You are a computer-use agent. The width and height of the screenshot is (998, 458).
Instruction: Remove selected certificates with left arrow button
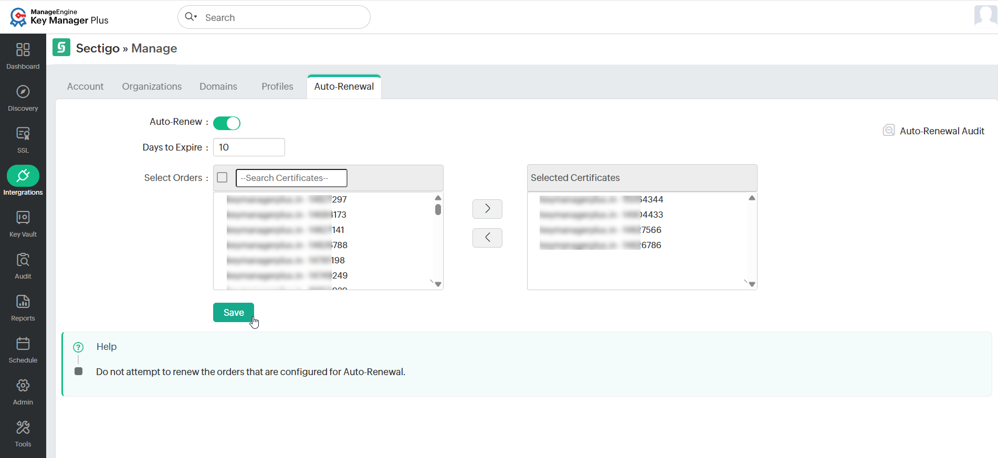(487, 238)
